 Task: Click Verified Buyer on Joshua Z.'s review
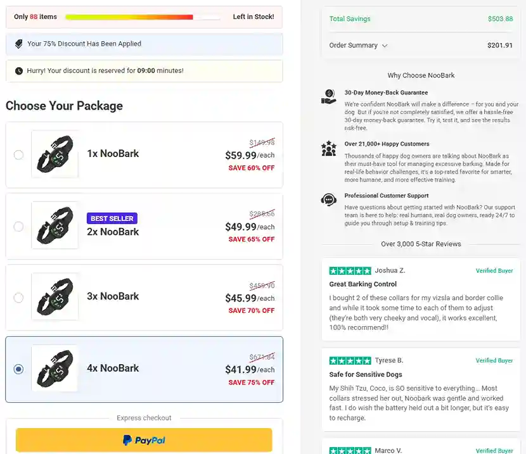click(x=494, y=270)
